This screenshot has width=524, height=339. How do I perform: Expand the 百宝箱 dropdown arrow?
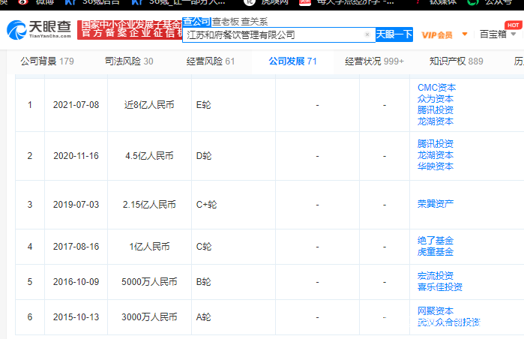(514, 34)
